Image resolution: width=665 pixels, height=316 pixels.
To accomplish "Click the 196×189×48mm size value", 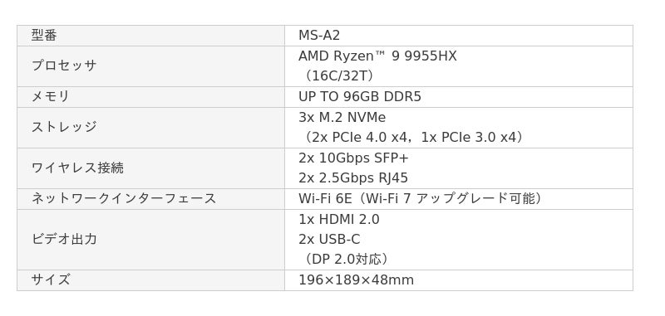I will (x=356, y=280).
